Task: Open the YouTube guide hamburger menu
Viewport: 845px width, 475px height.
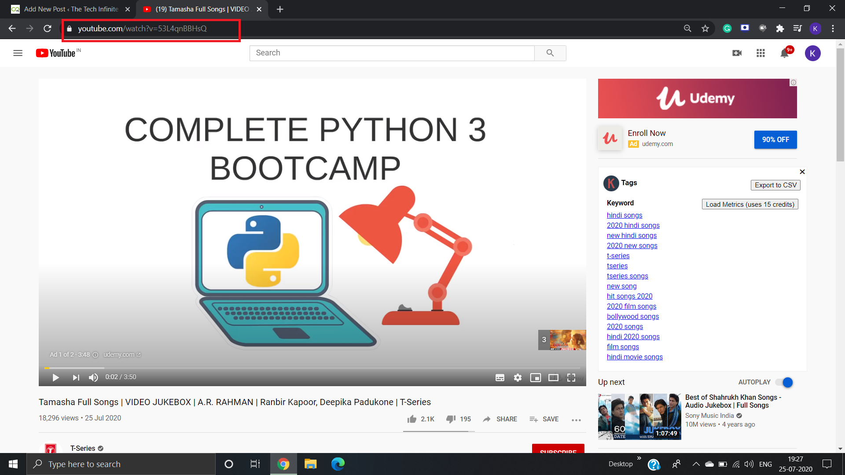Action: 18,53
